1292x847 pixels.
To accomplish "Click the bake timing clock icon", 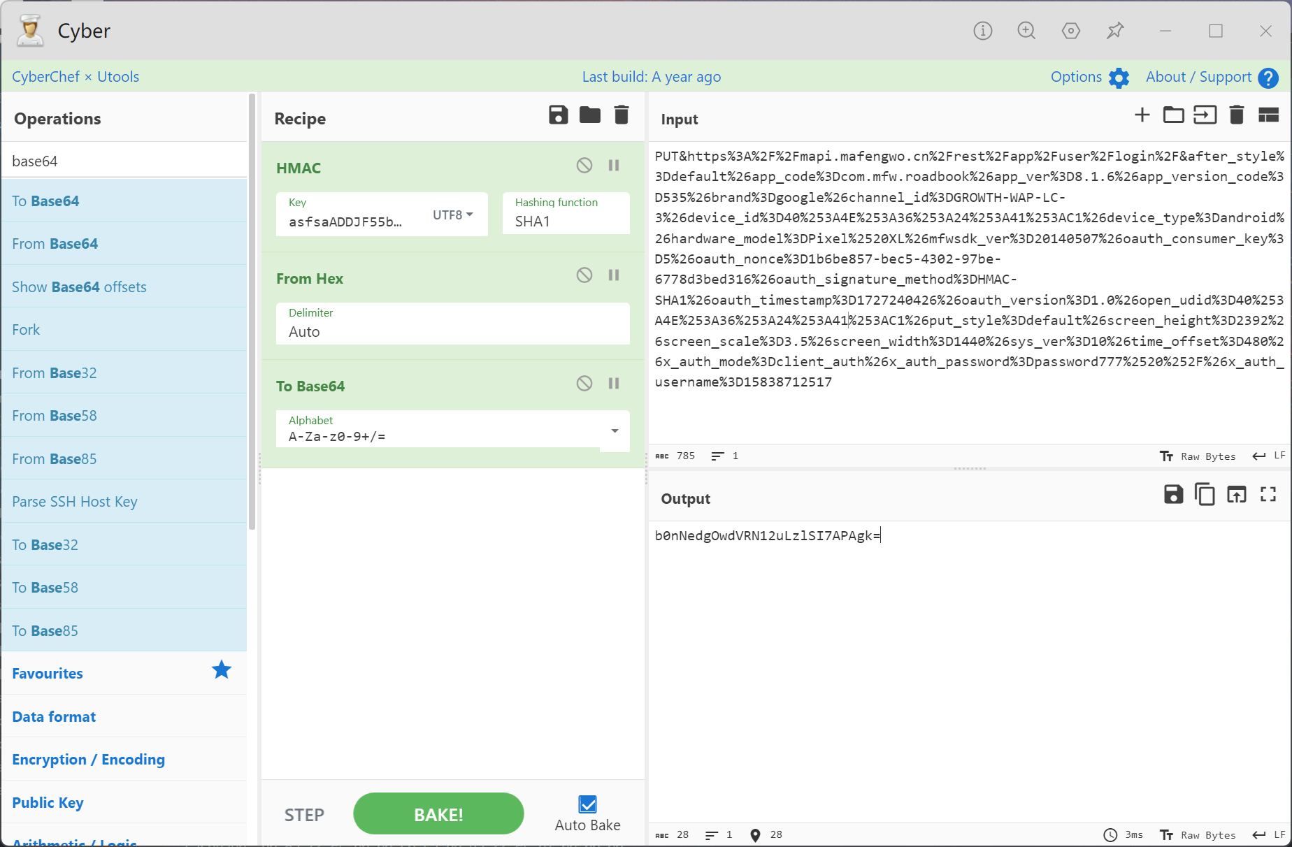I will [x=1110, y=835].
